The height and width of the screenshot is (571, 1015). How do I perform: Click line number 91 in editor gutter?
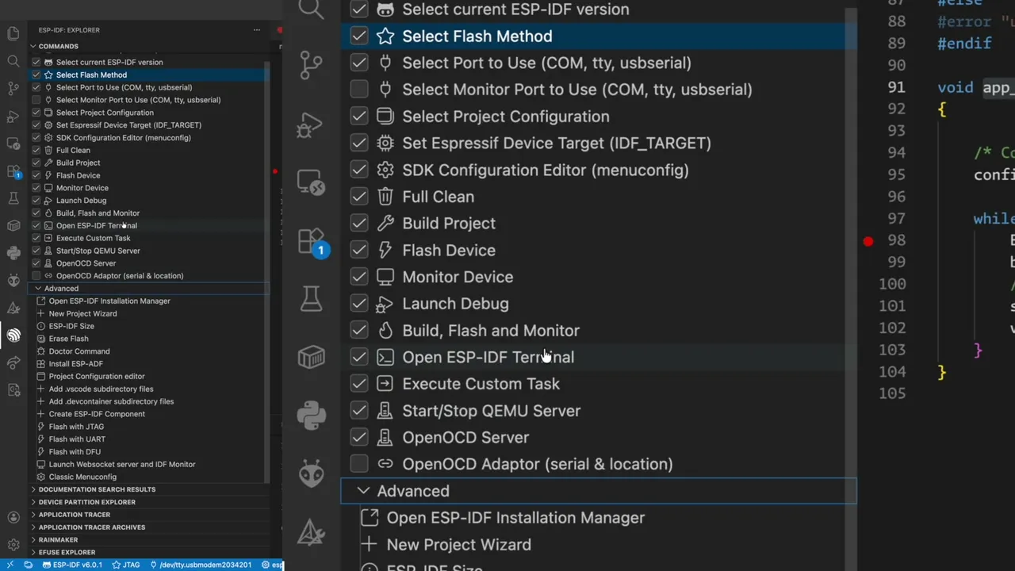pos(896,87)
